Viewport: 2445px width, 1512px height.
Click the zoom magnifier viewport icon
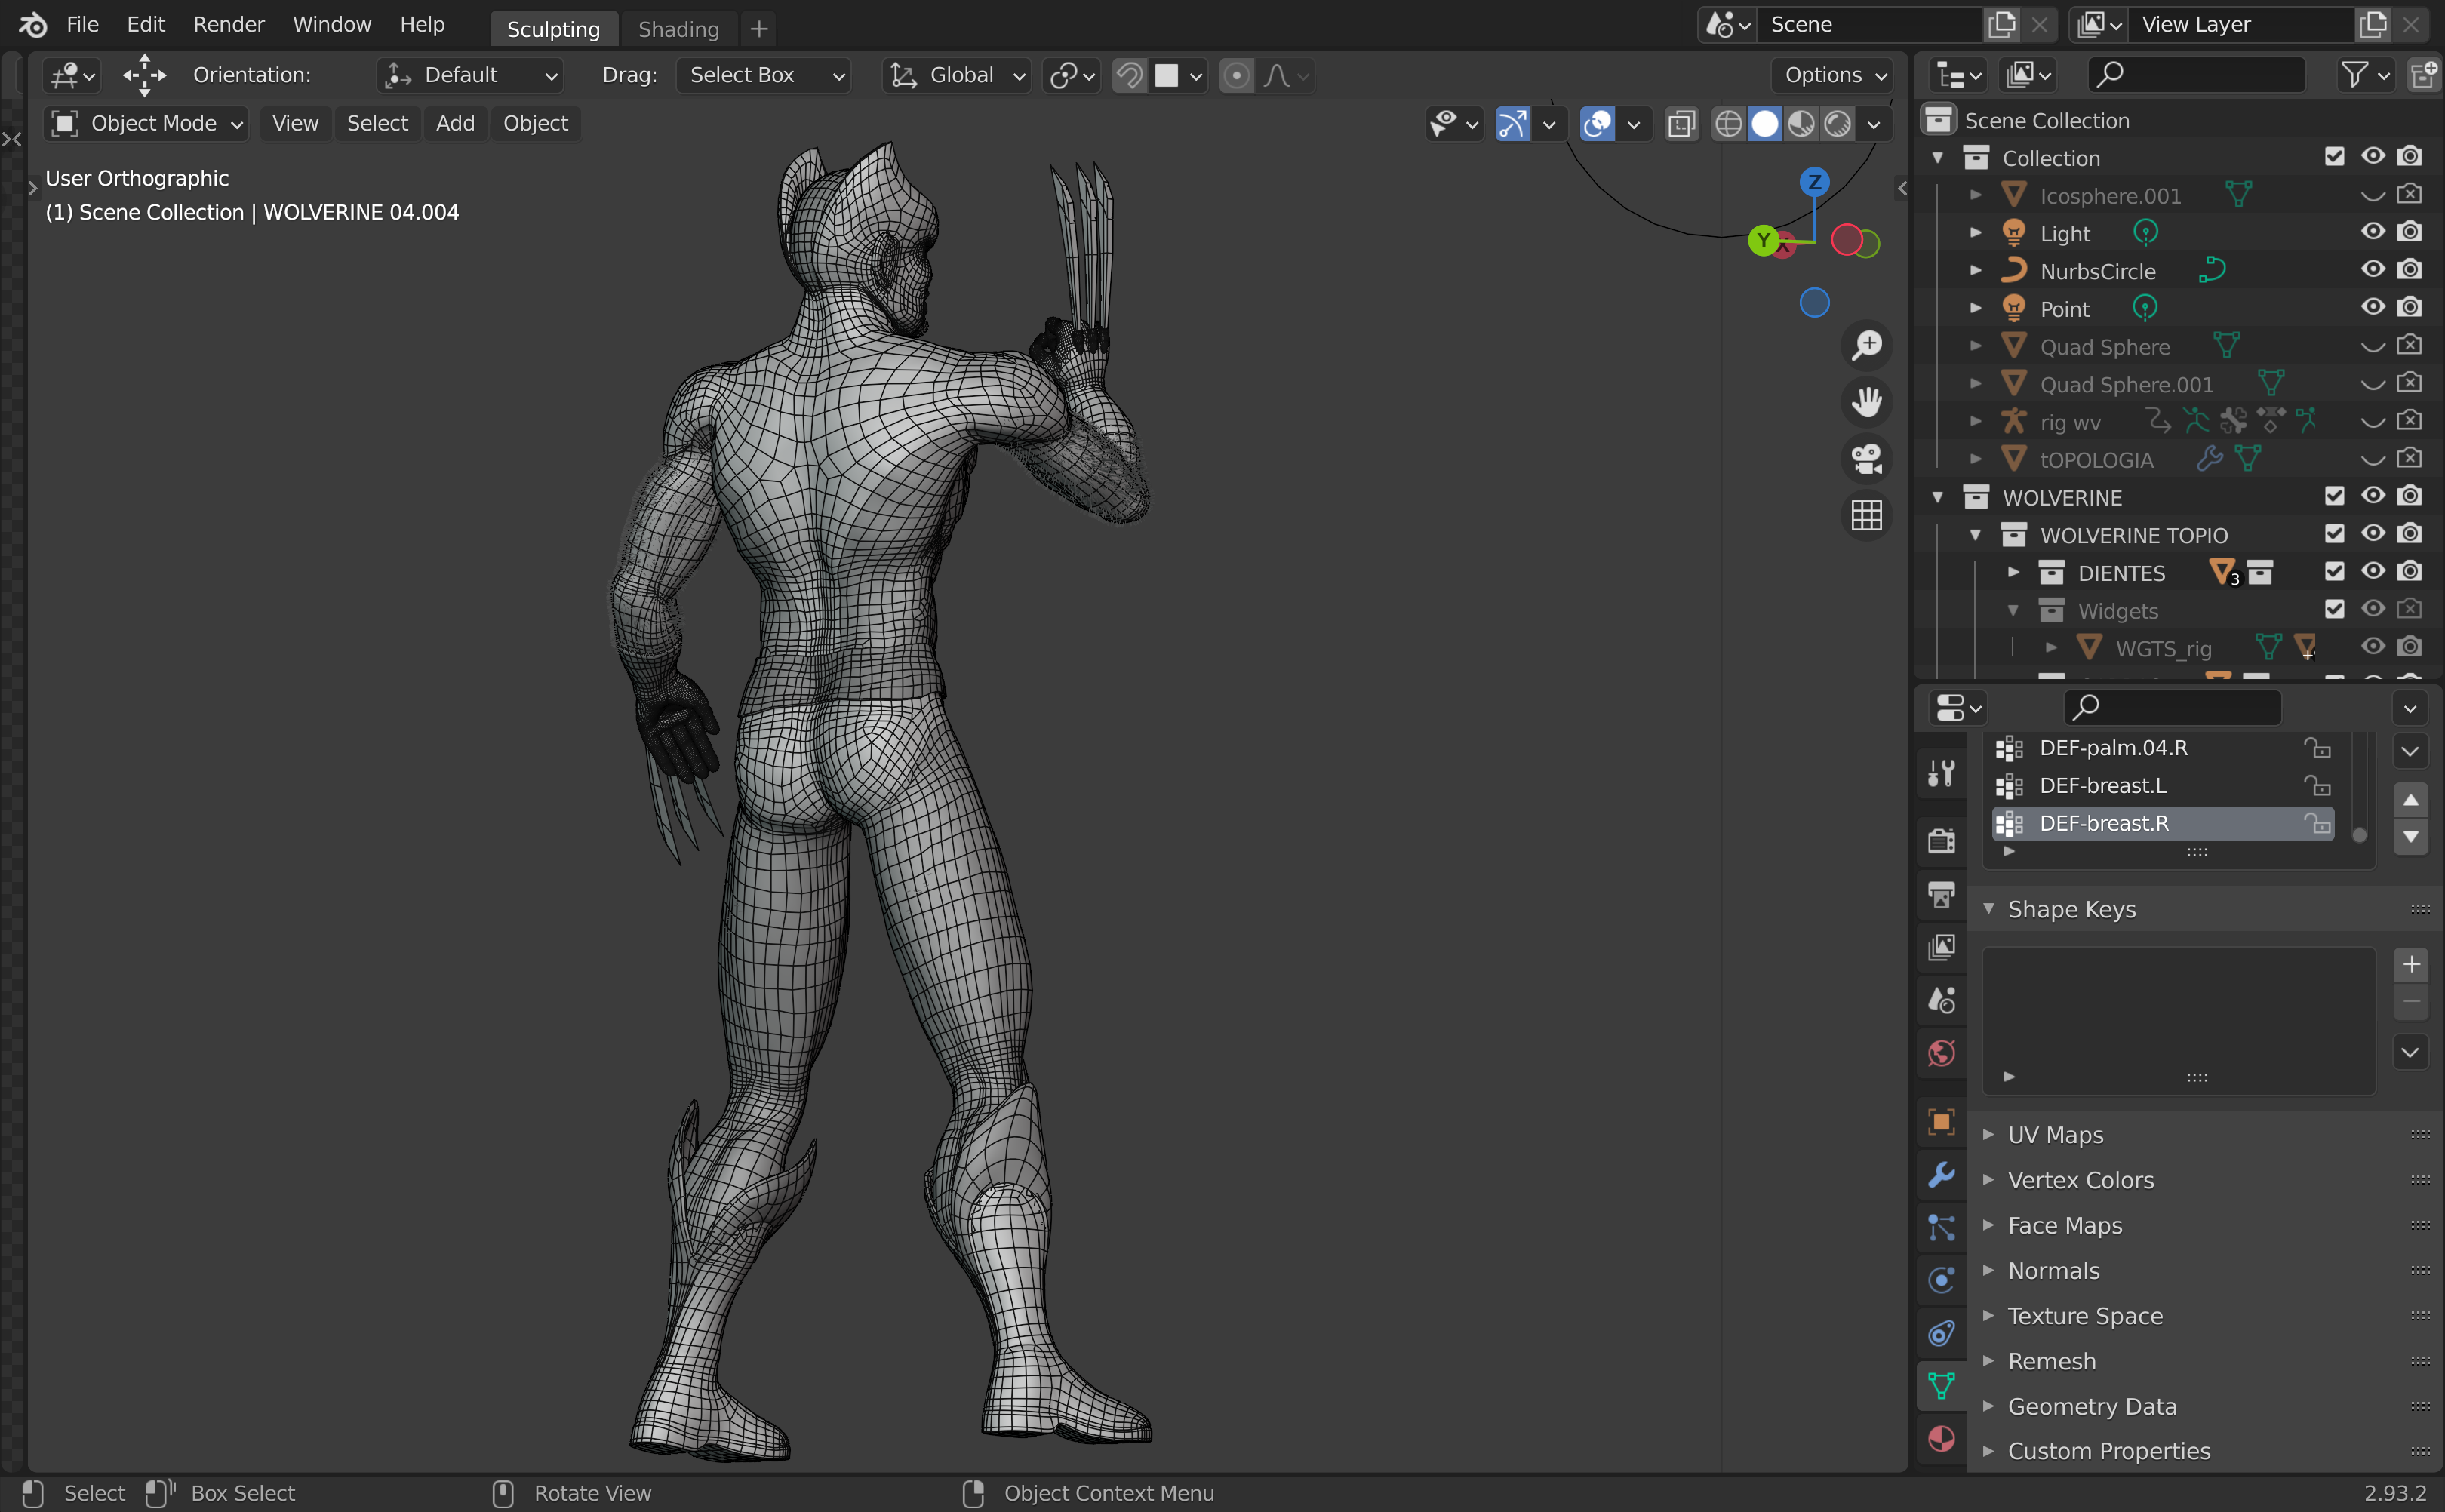click(x=1866, y=346)
